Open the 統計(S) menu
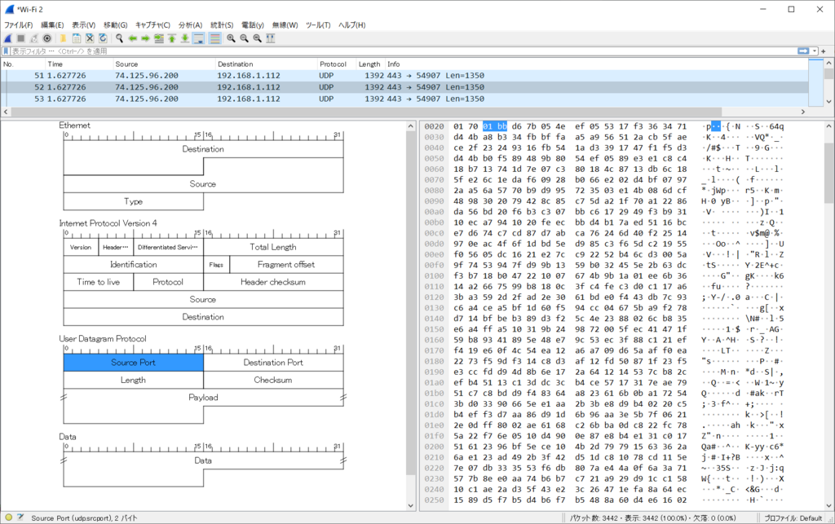The height and width of the screenshot is (524, 835). (x=222, y=25)
